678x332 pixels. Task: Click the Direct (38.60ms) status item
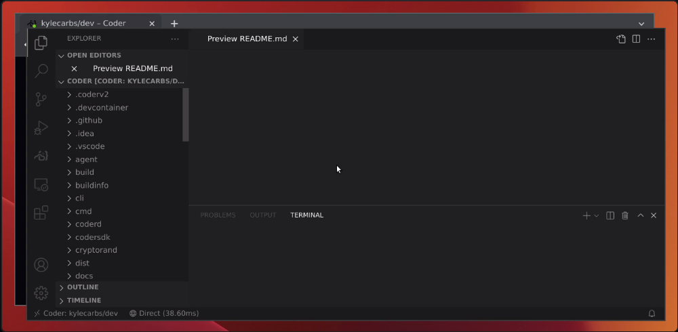point(164,314)
